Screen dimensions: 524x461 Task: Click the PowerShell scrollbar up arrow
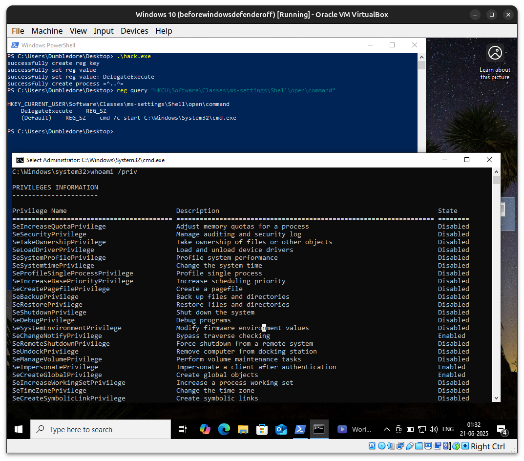[422, 57]
